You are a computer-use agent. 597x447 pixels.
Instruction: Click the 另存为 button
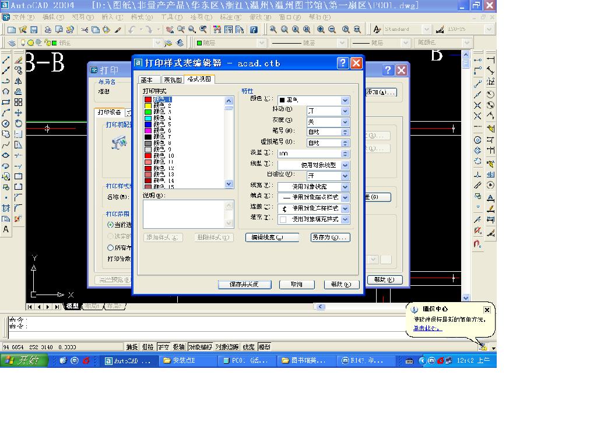(x=330, y=237)
